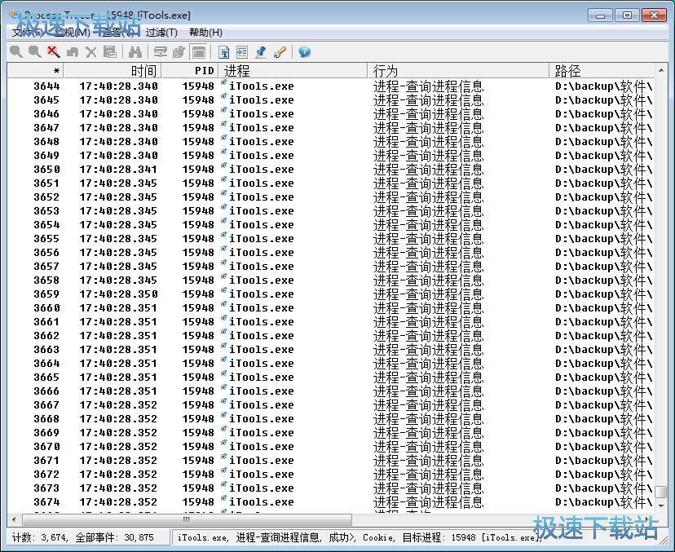Screen dimensions: 675x552
Task: Select event row number 3674
Action: coord(46,502)
